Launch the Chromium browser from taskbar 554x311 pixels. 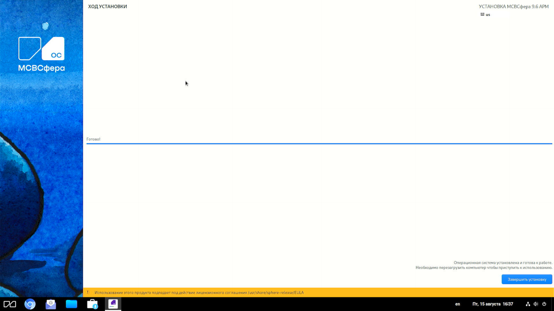pos(30,304)
